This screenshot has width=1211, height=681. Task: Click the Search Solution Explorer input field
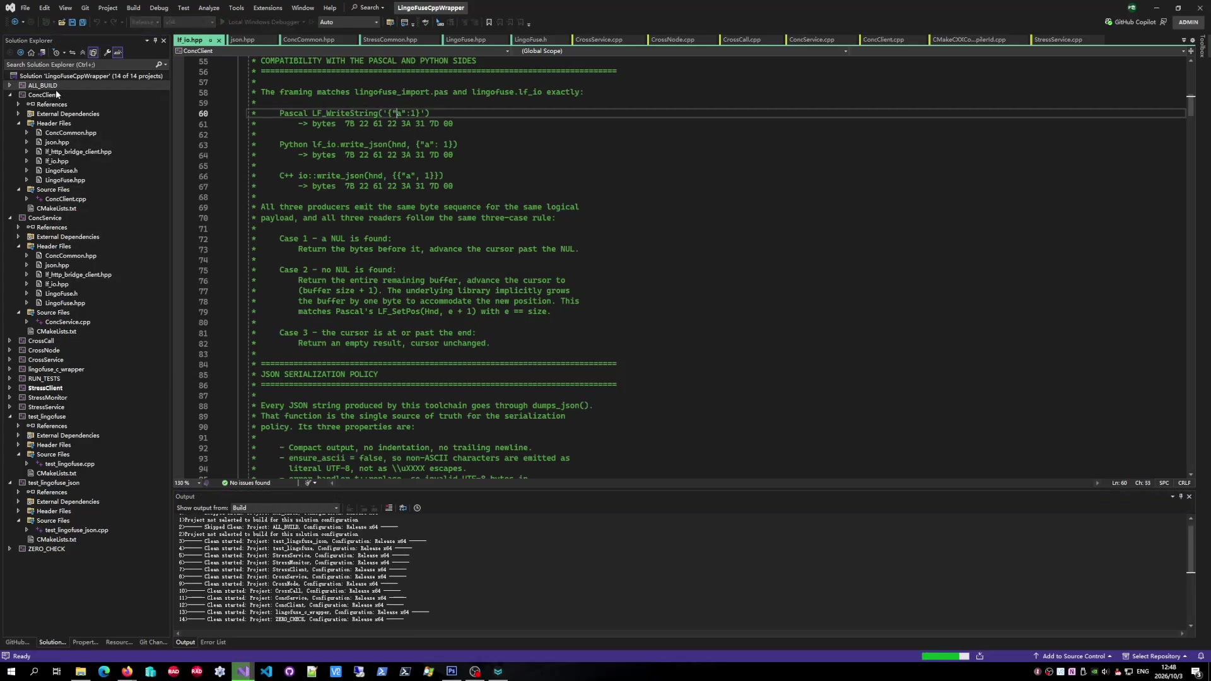tap(79, 64)
